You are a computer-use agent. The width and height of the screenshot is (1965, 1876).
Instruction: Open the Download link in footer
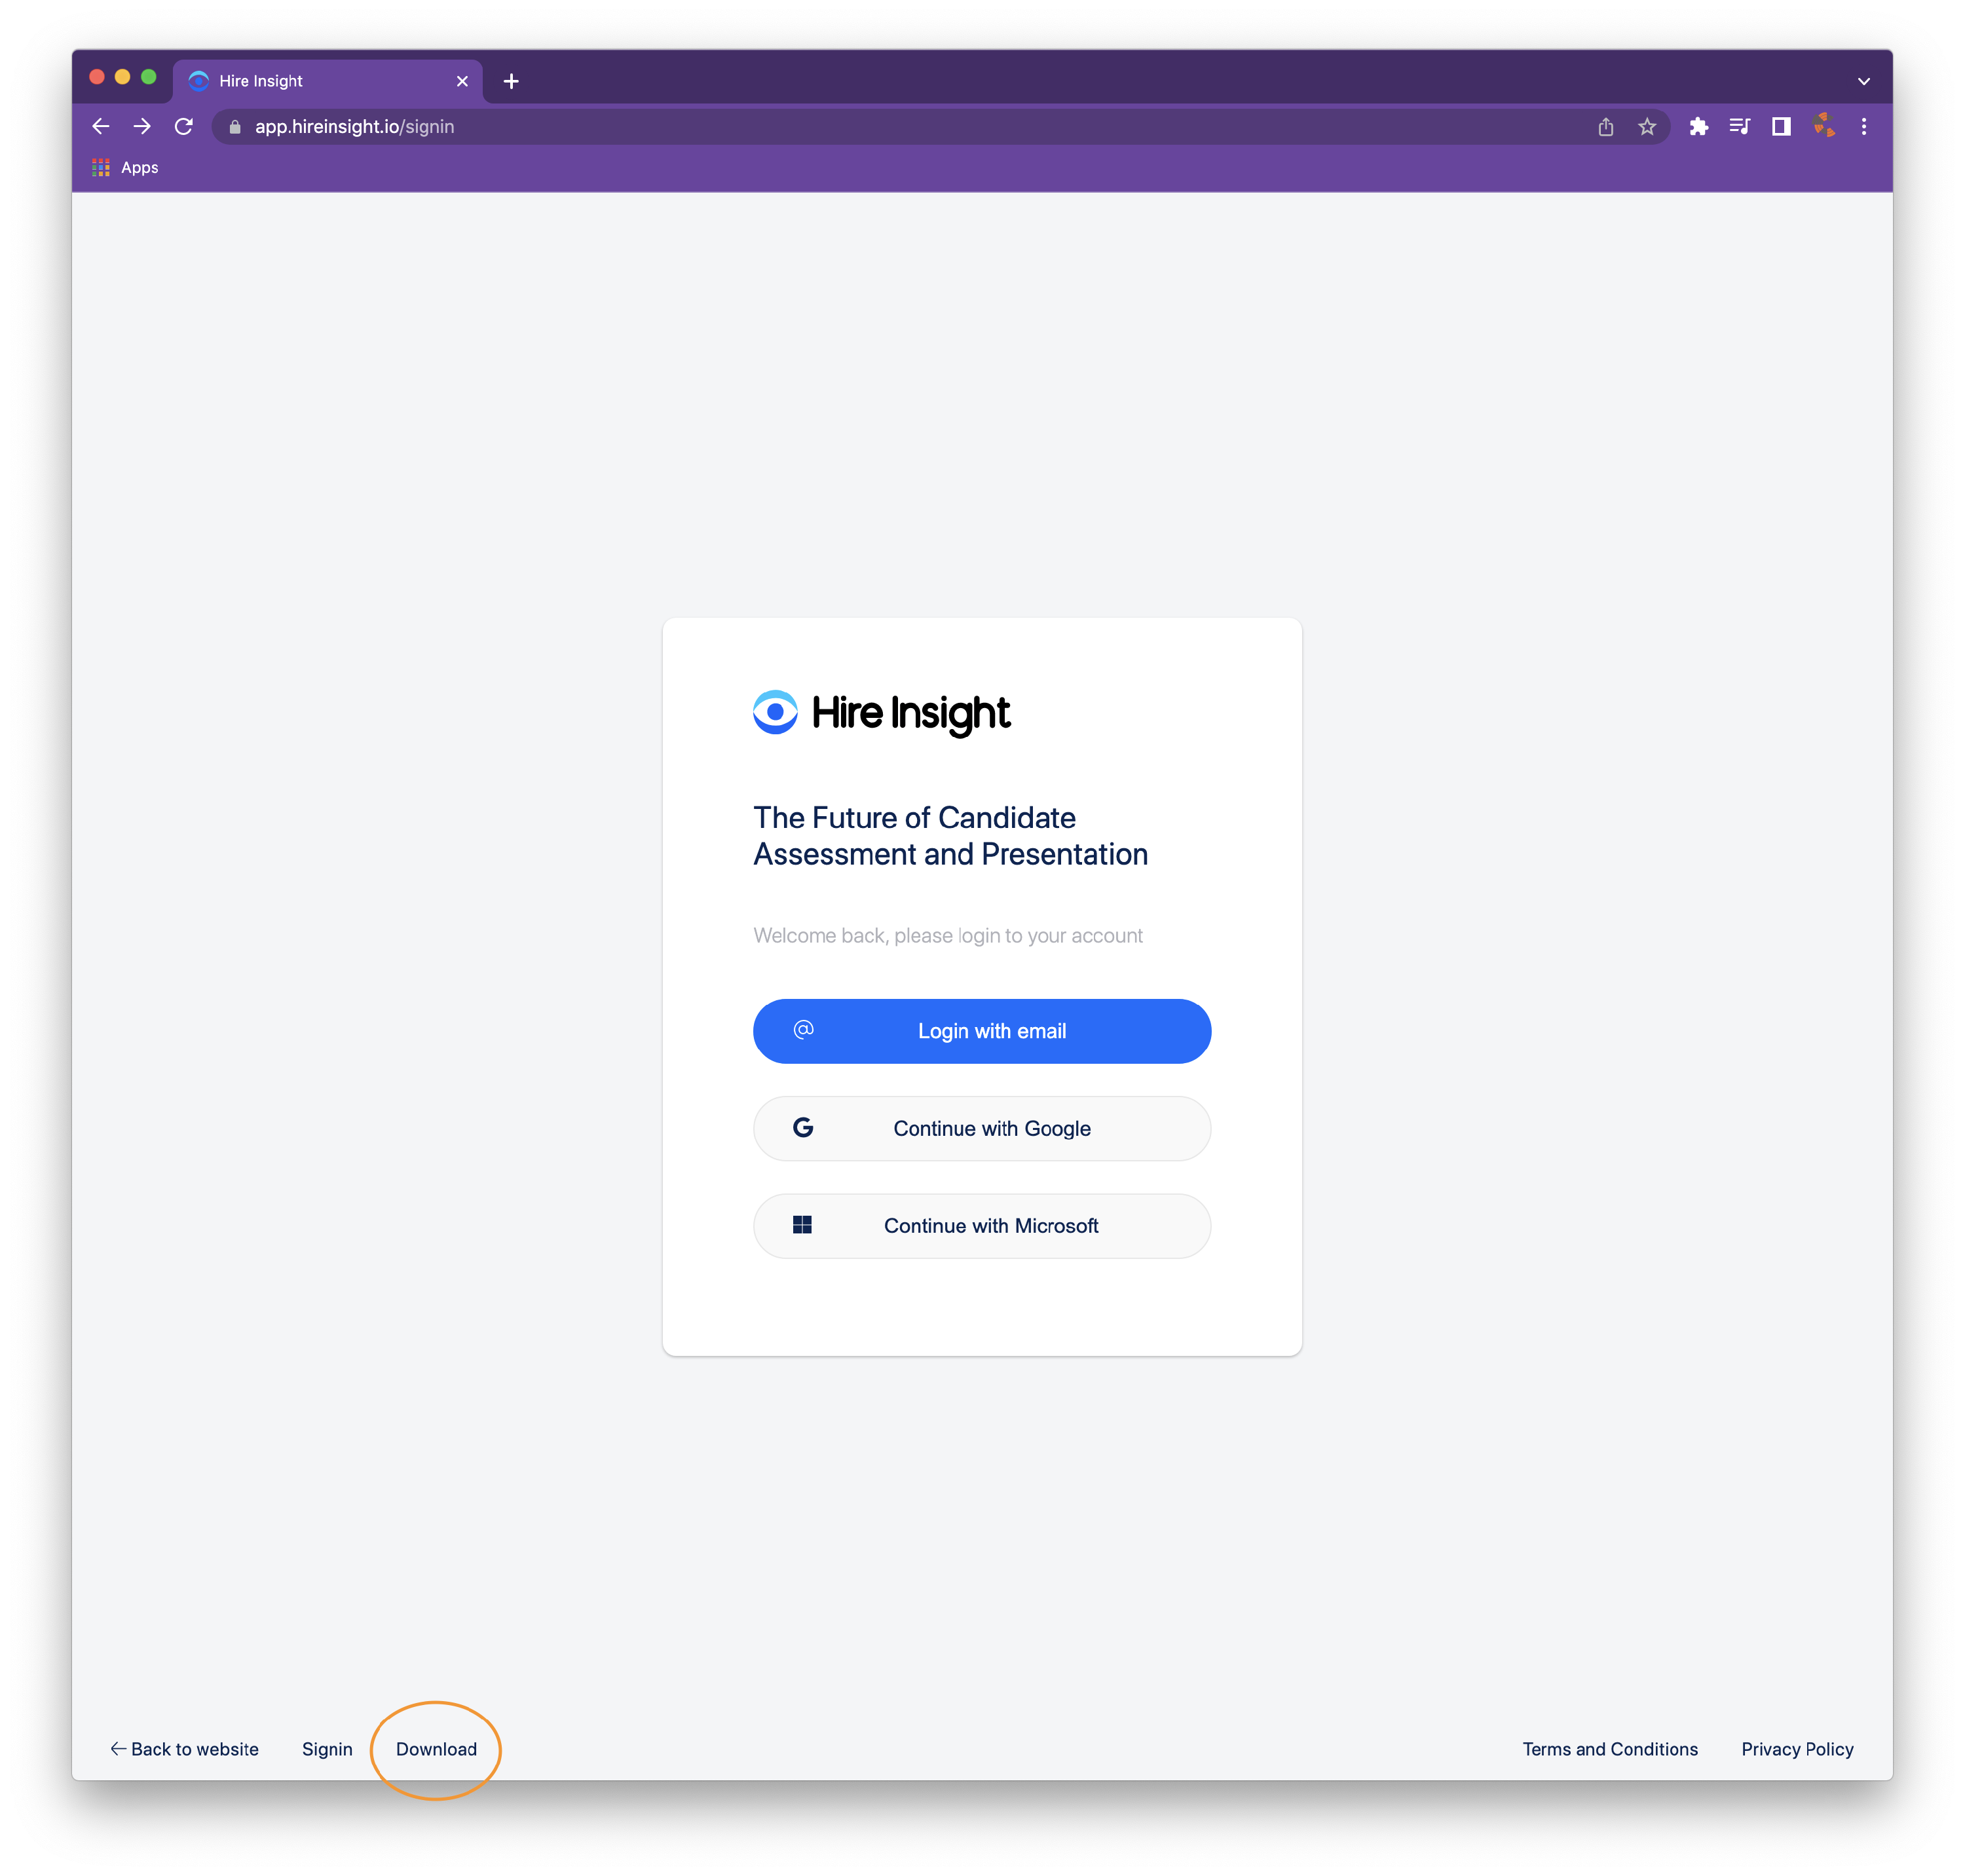[x=436, y=1749]
